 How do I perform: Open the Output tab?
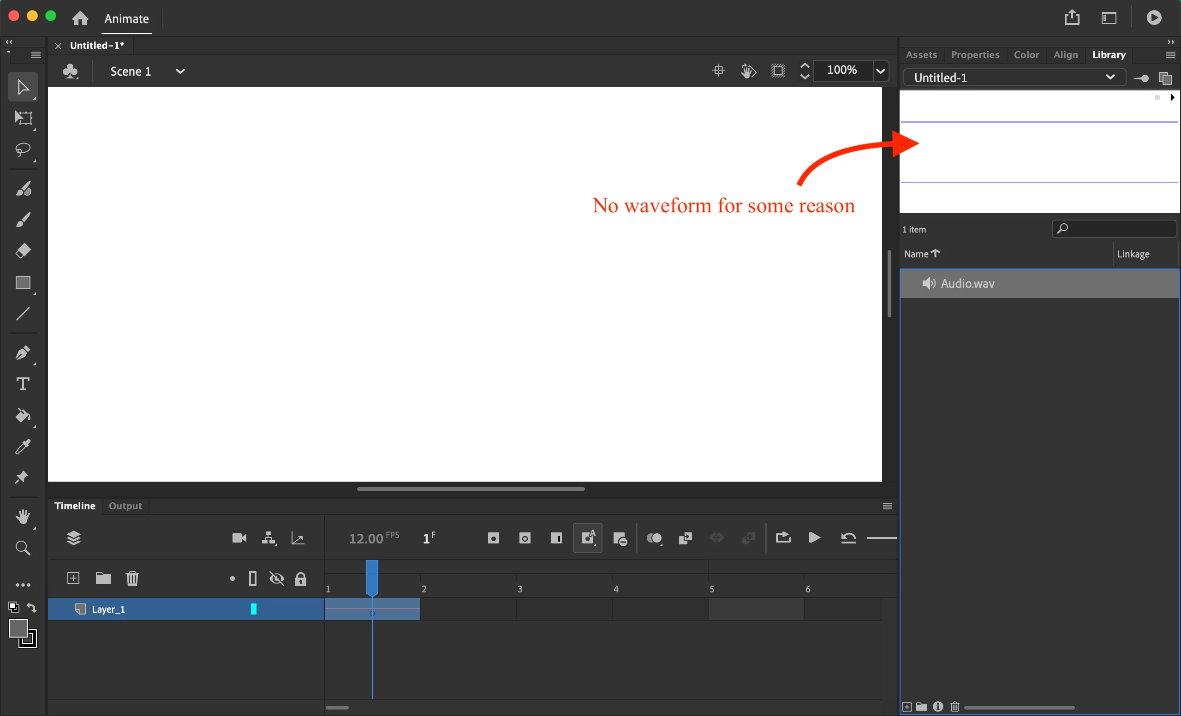pos(125,506)
